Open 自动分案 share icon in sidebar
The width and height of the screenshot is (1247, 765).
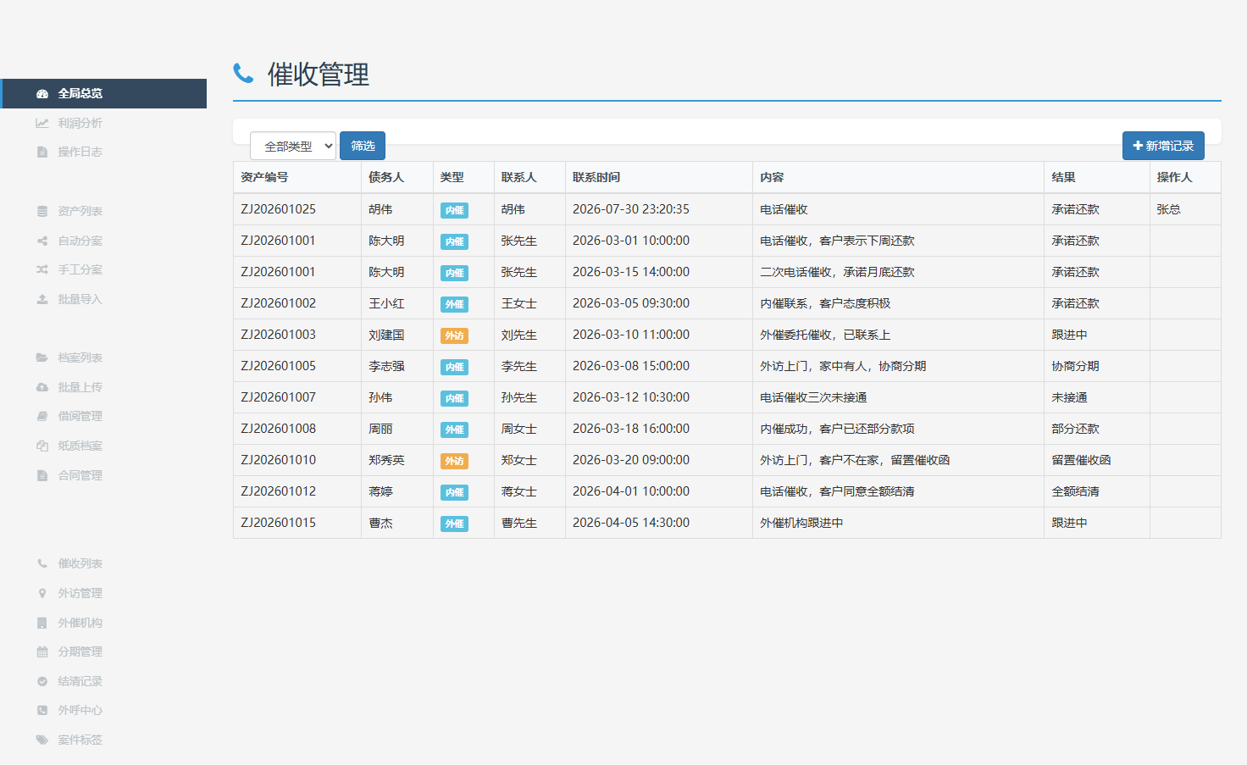[42, 241]
